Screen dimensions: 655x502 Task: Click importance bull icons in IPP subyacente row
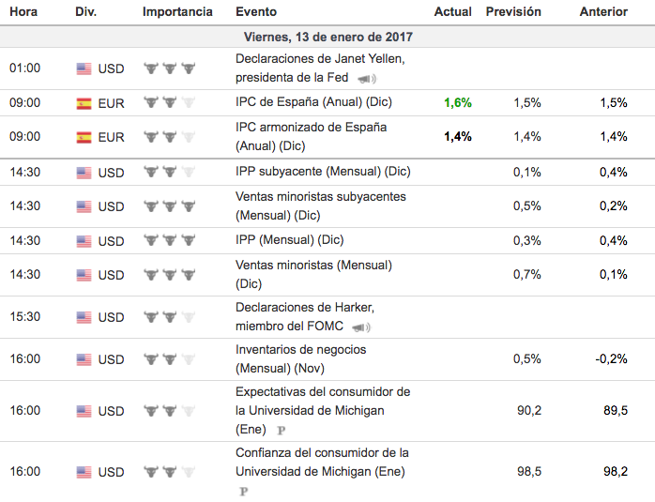(x=169, y=172)
